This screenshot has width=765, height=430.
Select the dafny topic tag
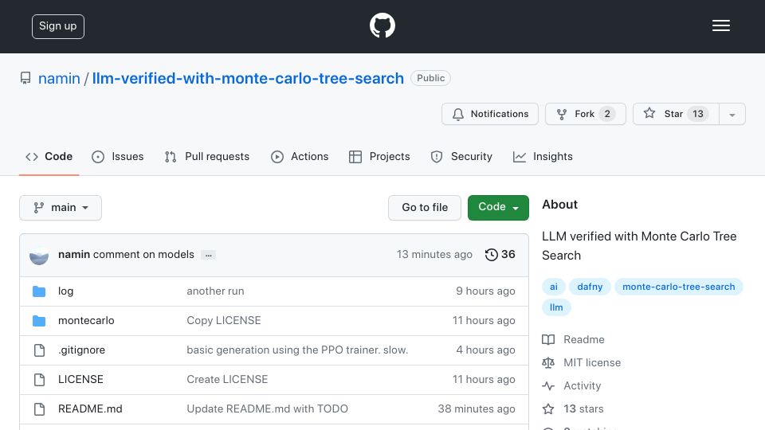pyautogui.click(x=590, y=287)
